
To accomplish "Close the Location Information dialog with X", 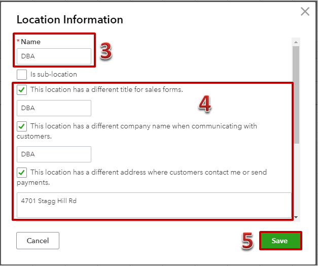I will tap(305, 11).
